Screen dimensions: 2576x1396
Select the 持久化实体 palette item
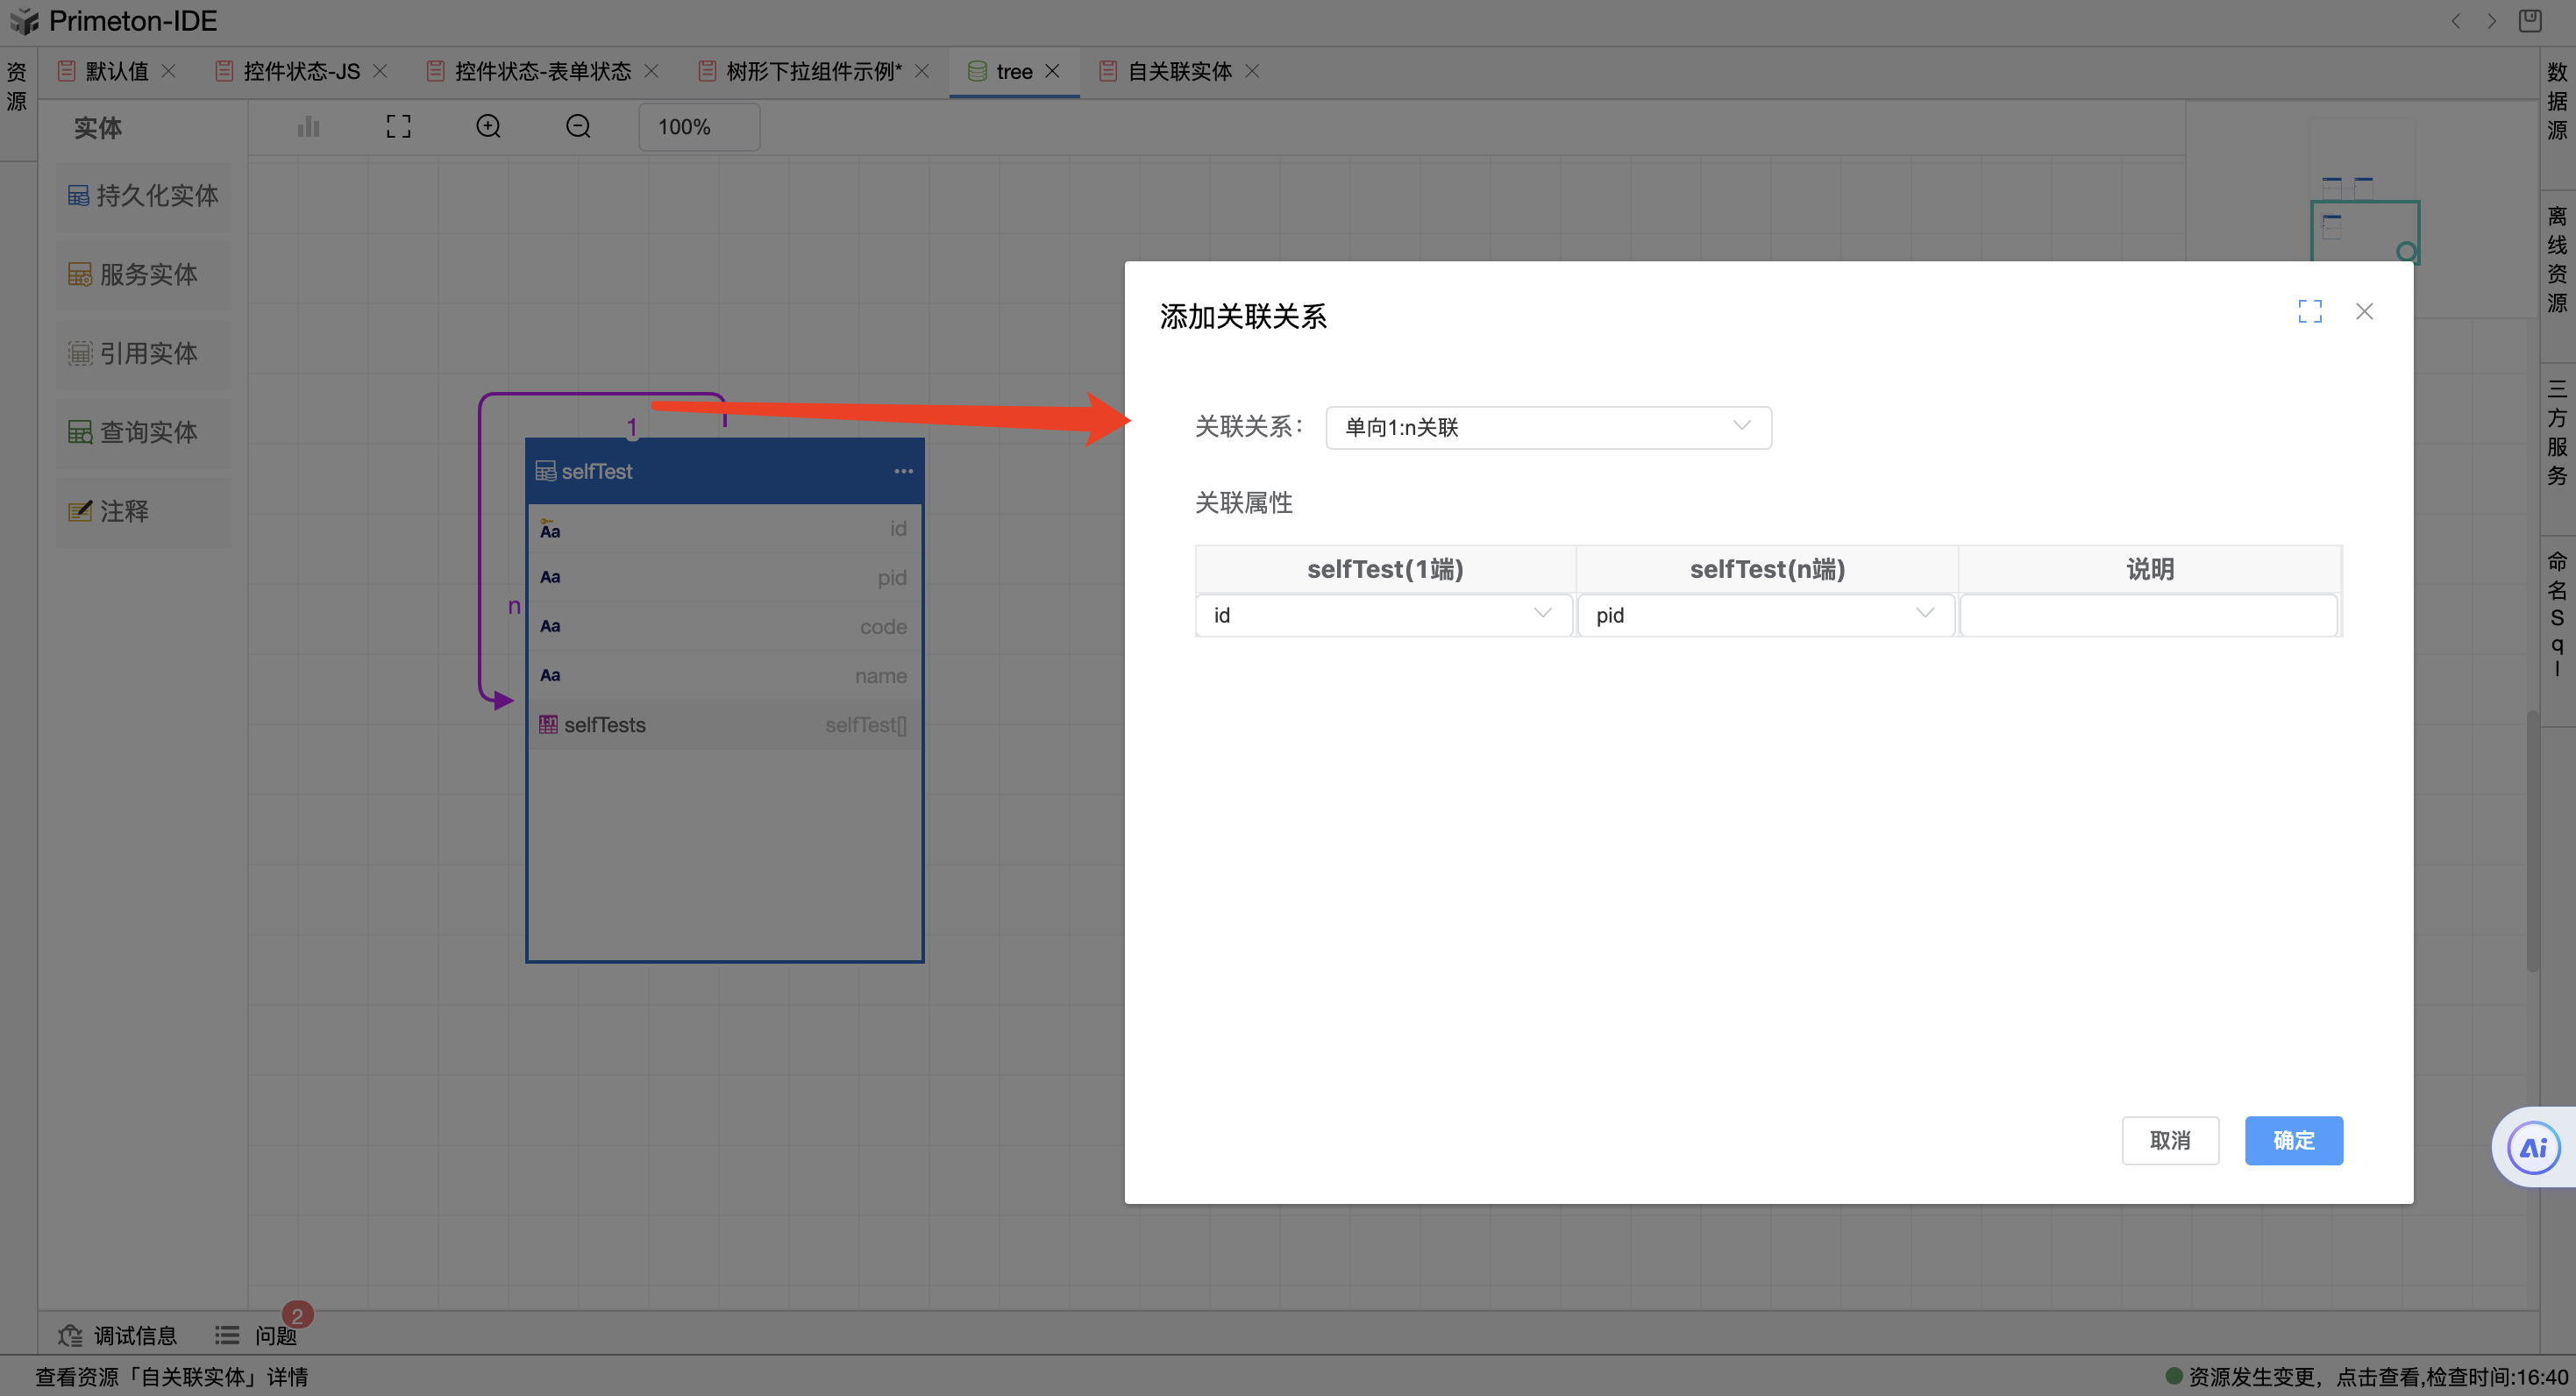[143, 196]
